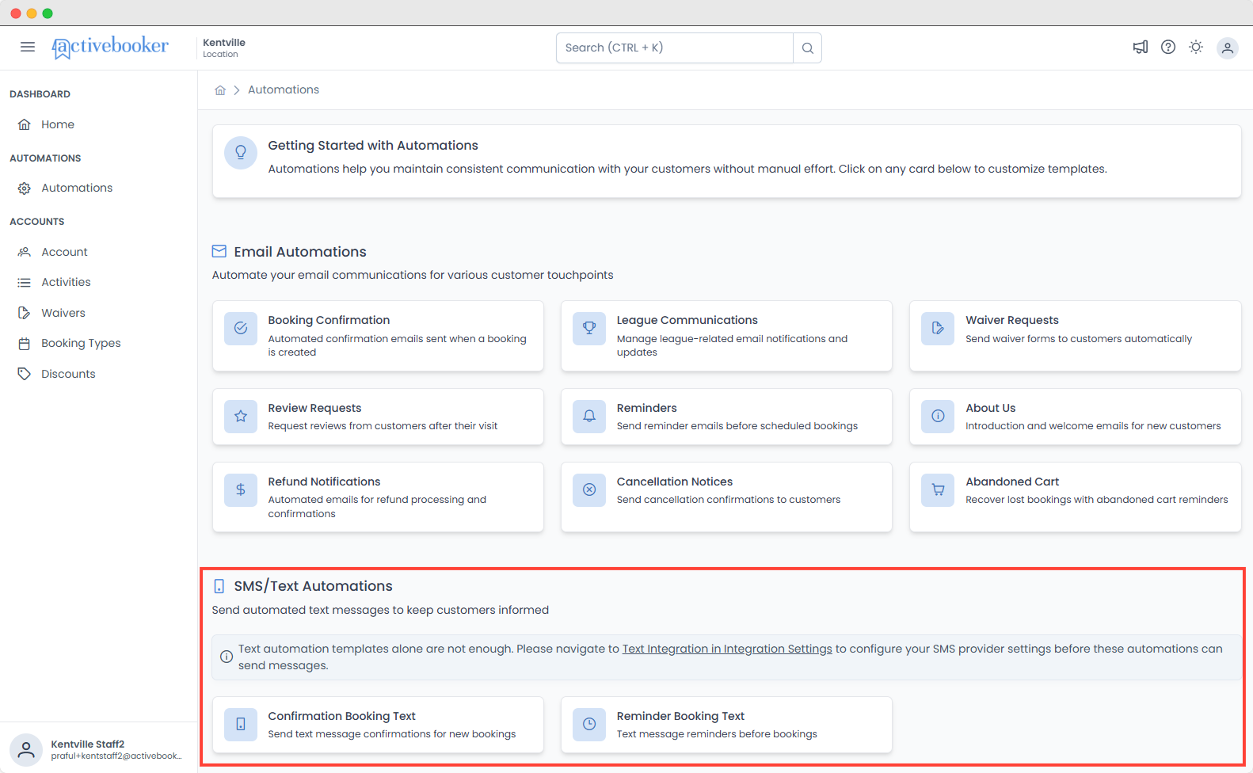Open the Abandoned Cart card title
The image size is (1253, 773).
tap(1012, 482)
